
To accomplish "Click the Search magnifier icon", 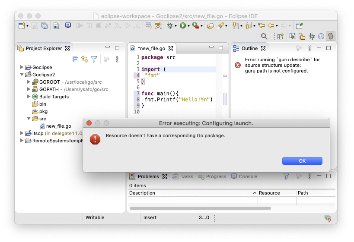I will coord(264,37).
